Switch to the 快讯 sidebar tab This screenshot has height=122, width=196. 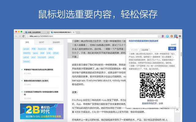click(x=27, y=42)
